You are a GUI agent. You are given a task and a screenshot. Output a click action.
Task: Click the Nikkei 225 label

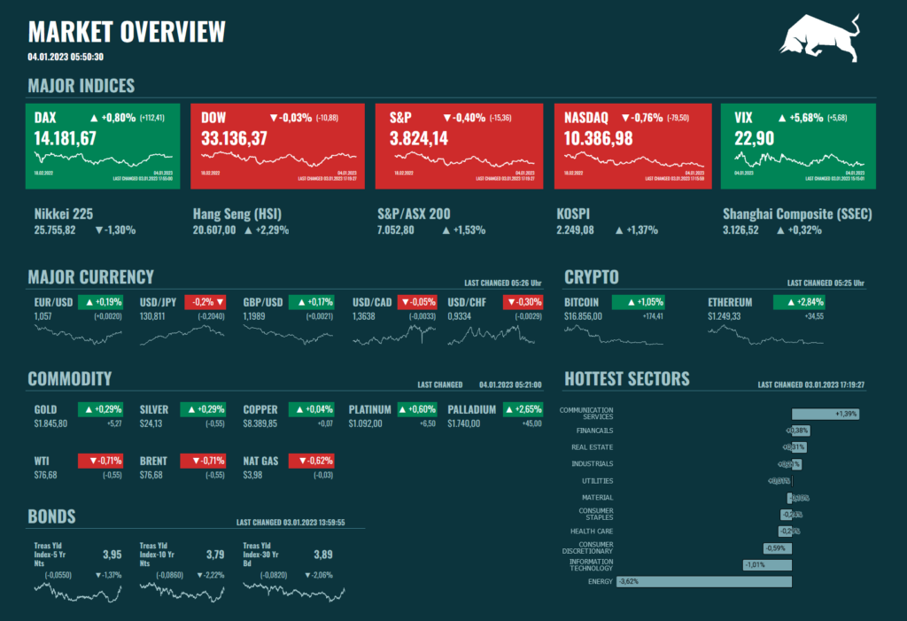pos(64,214)
